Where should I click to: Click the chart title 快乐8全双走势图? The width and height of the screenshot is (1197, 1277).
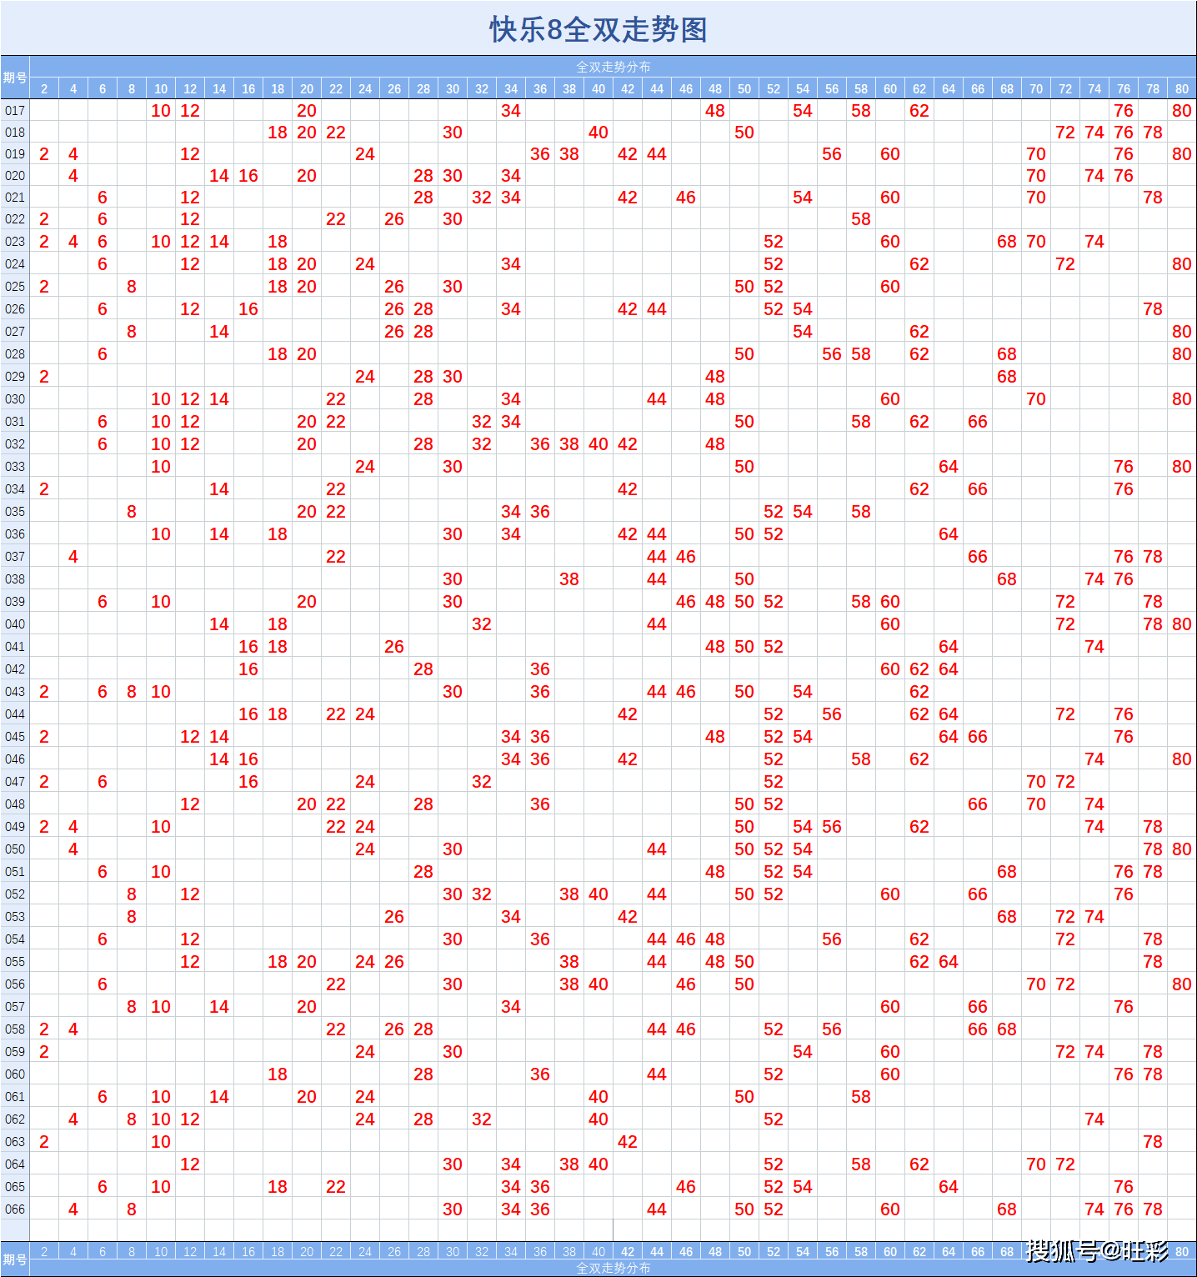coord(598,29)
